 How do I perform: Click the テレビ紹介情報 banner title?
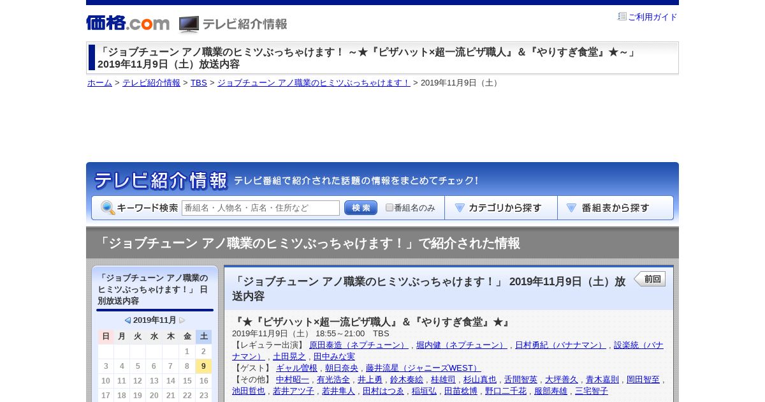pos(161,181)
